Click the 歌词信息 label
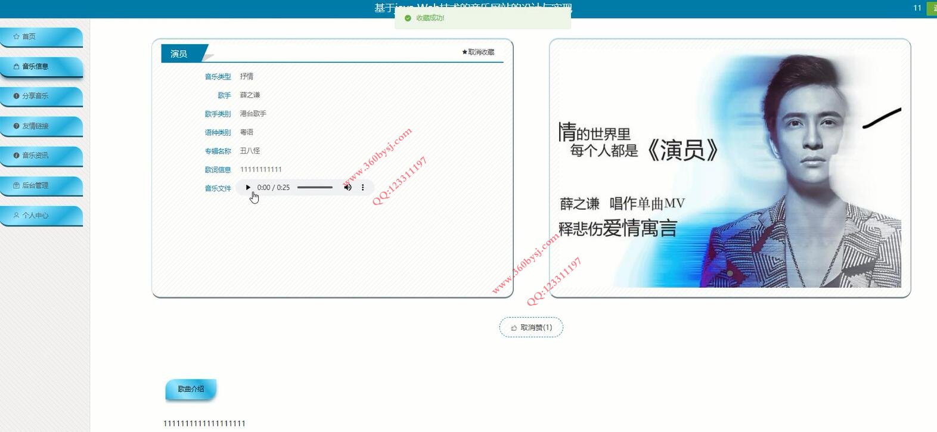This screenshot has width=937, height=432. pos(218,170)
